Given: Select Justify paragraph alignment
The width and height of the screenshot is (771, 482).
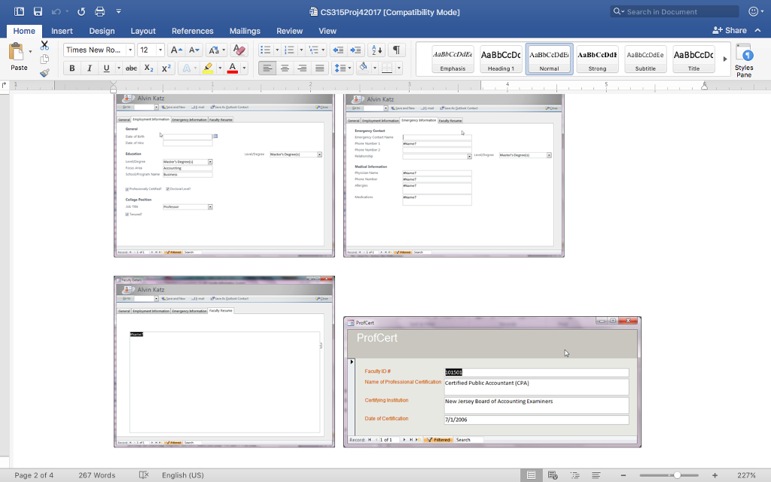Looking at the screenshot, I should [319, 69].
